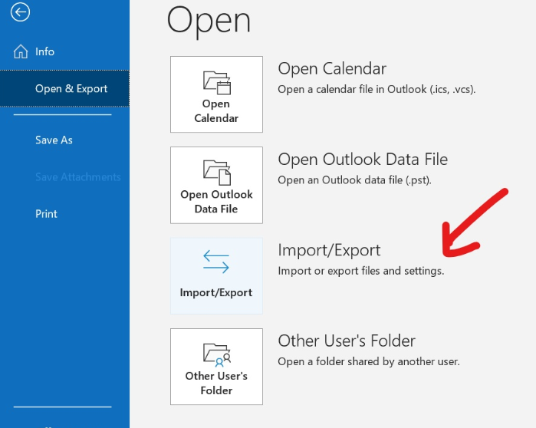Screen dimensions: 536x428
Task: Select the Open & Export tab
Action: pos(71,89)
